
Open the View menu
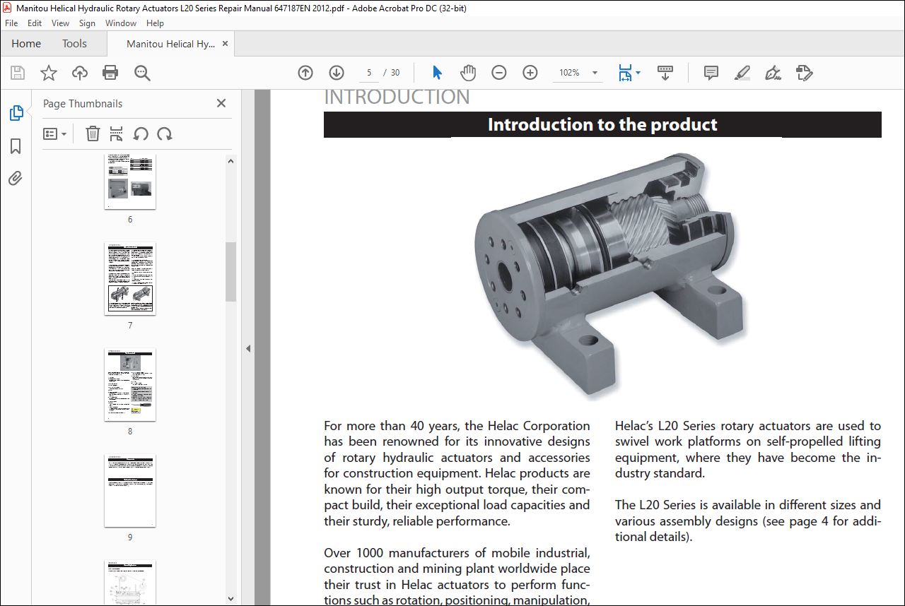click(x=60, y=23)
